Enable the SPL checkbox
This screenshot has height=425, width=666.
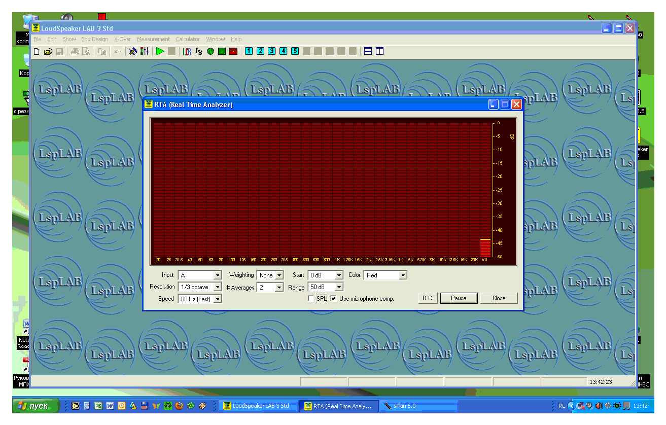point(311,299)
